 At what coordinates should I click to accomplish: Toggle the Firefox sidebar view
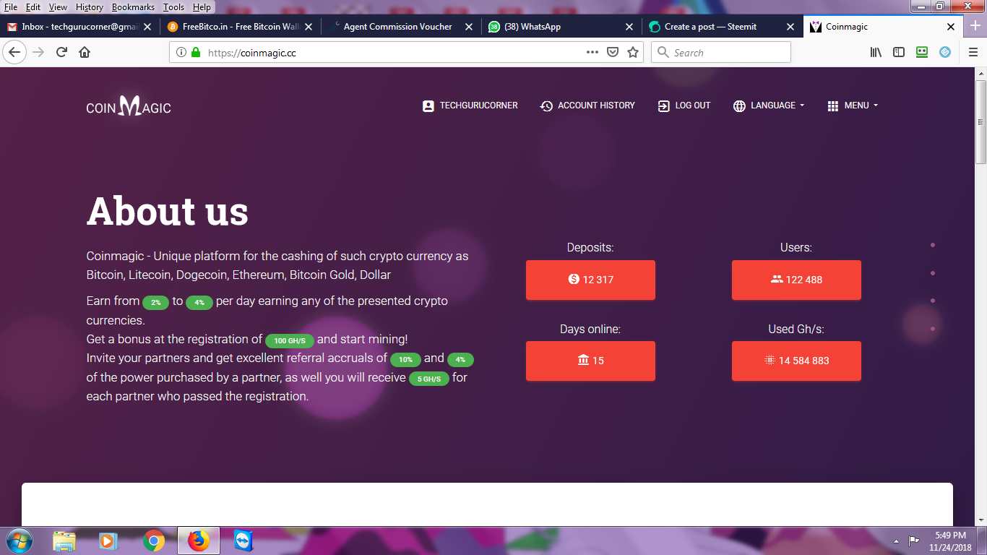(899, 52)
